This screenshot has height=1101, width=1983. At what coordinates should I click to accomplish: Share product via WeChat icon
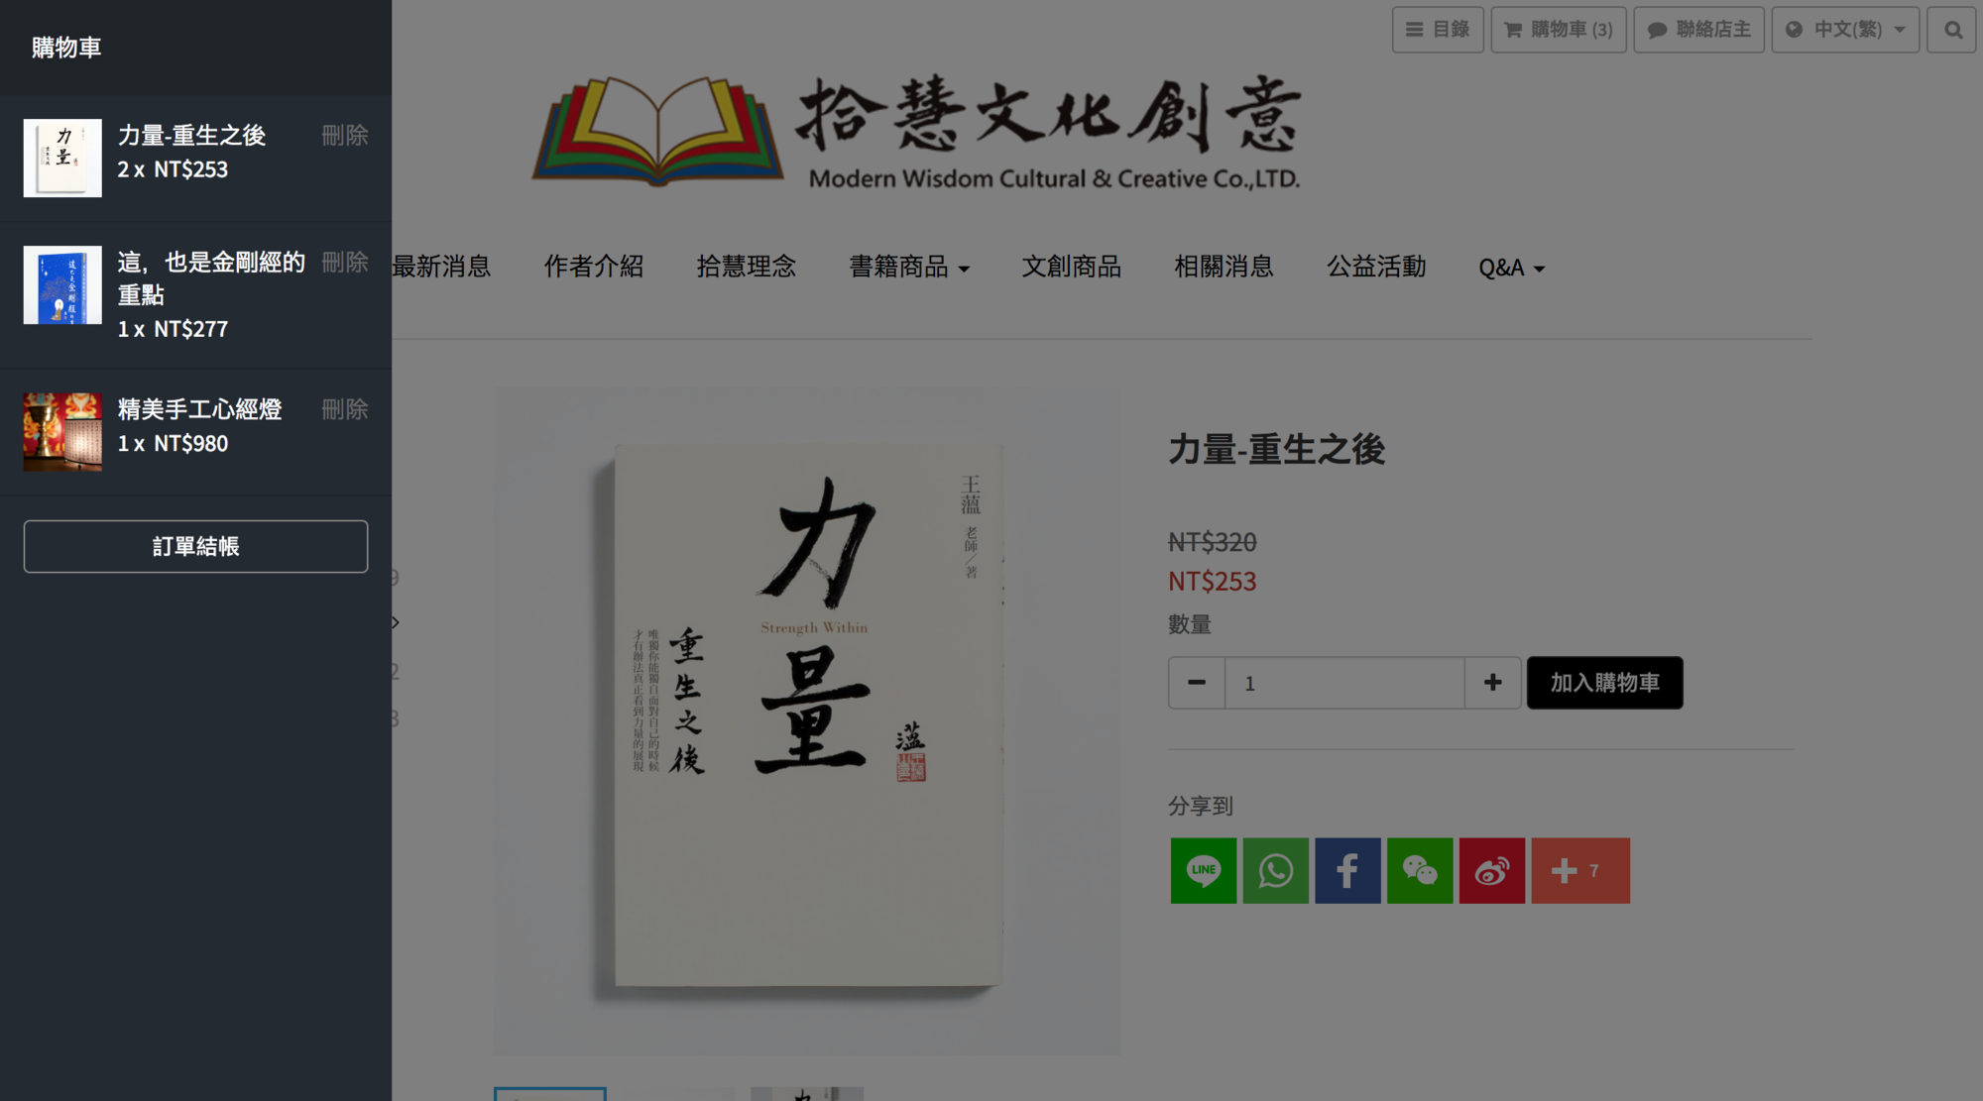(x=1420, y=870)
